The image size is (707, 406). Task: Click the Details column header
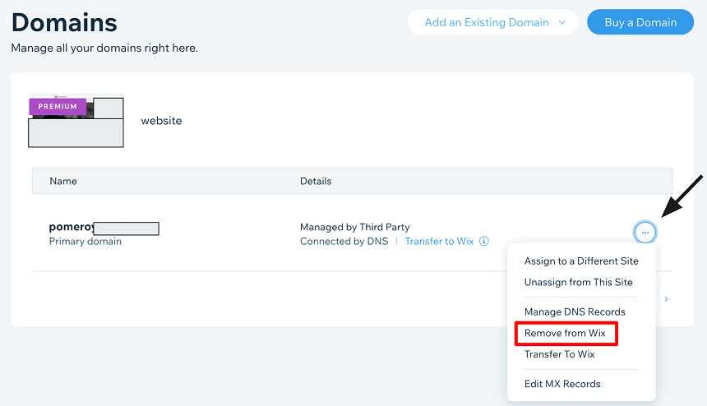click(x=316, y=181)
